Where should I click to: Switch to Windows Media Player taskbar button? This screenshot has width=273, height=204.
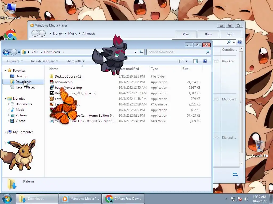(x=80, y=199)
